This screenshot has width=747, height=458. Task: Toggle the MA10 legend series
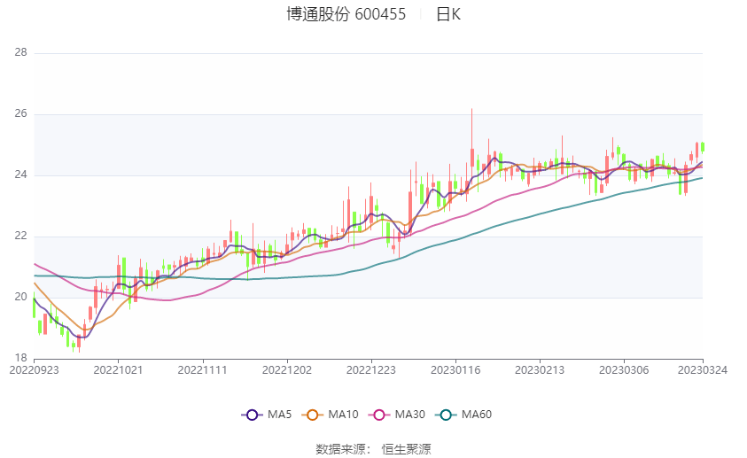pos(331,415)
